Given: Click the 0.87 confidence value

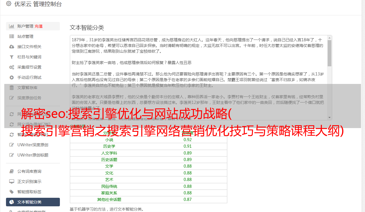Looking at the screenshot, I should 188,199.
